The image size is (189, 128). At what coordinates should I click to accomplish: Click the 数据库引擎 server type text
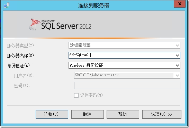point(80,45)
